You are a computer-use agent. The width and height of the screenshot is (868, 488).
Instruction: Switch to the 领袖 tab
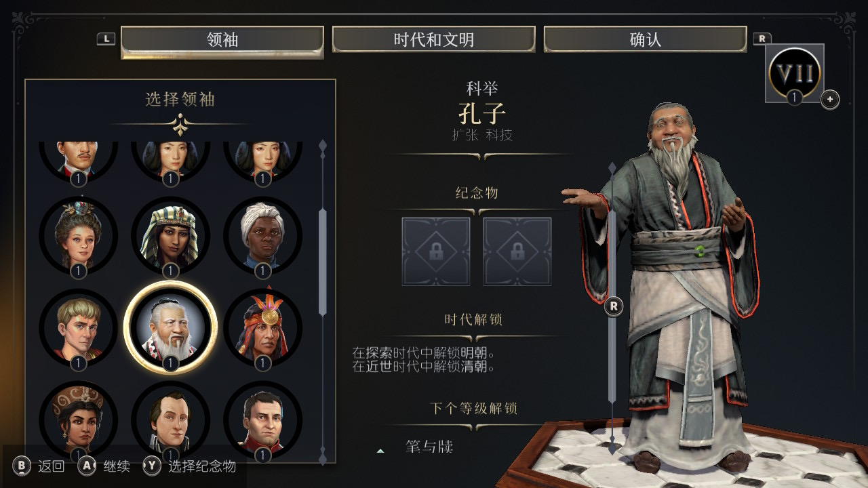tap(222, 40)
